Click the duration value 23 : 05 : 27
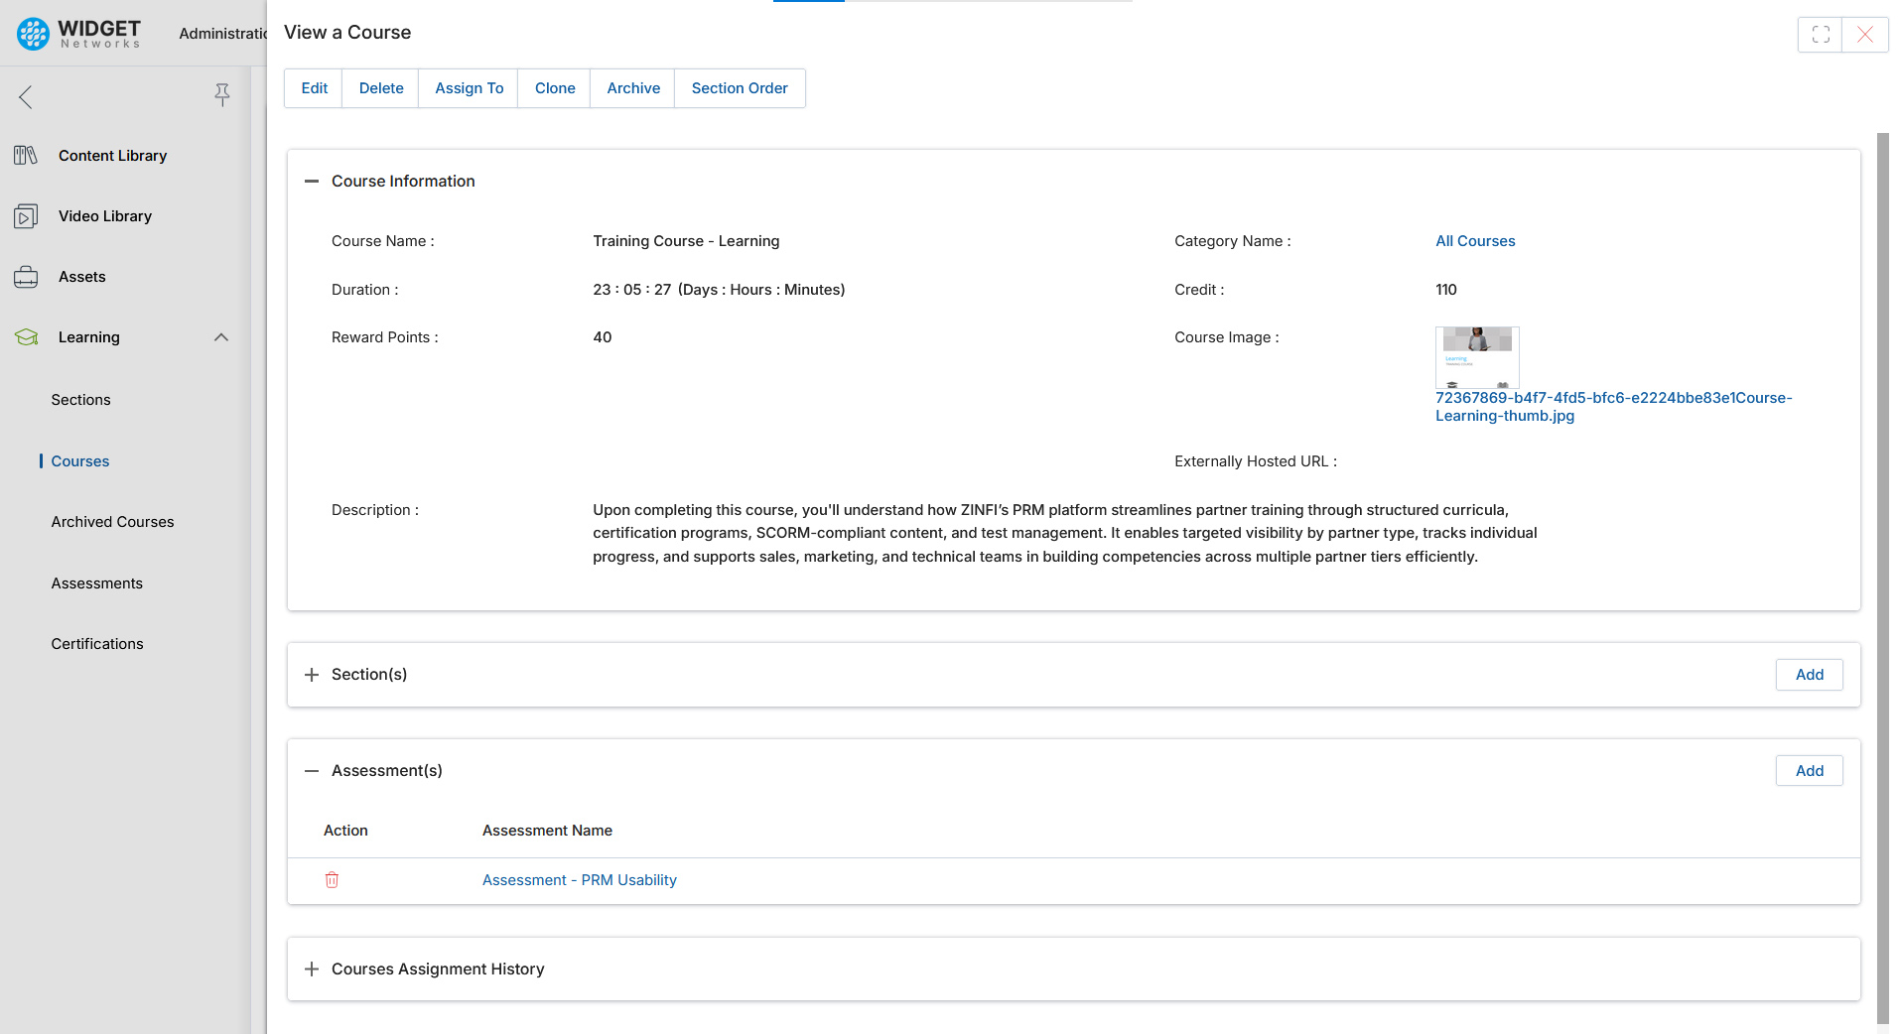The width and height of the screenshot is (1899, 1034). click(x=631, y=290)
